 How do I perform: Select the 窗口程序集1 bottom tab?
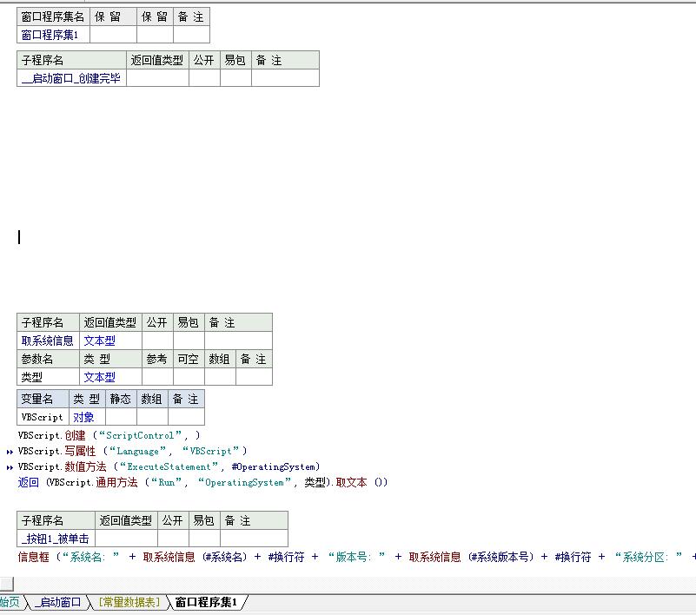(206, 603)
